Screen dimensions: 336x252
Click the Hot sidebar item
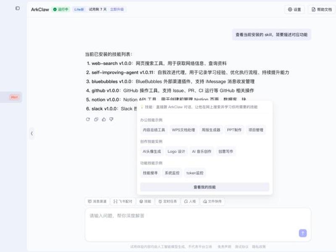11,97
